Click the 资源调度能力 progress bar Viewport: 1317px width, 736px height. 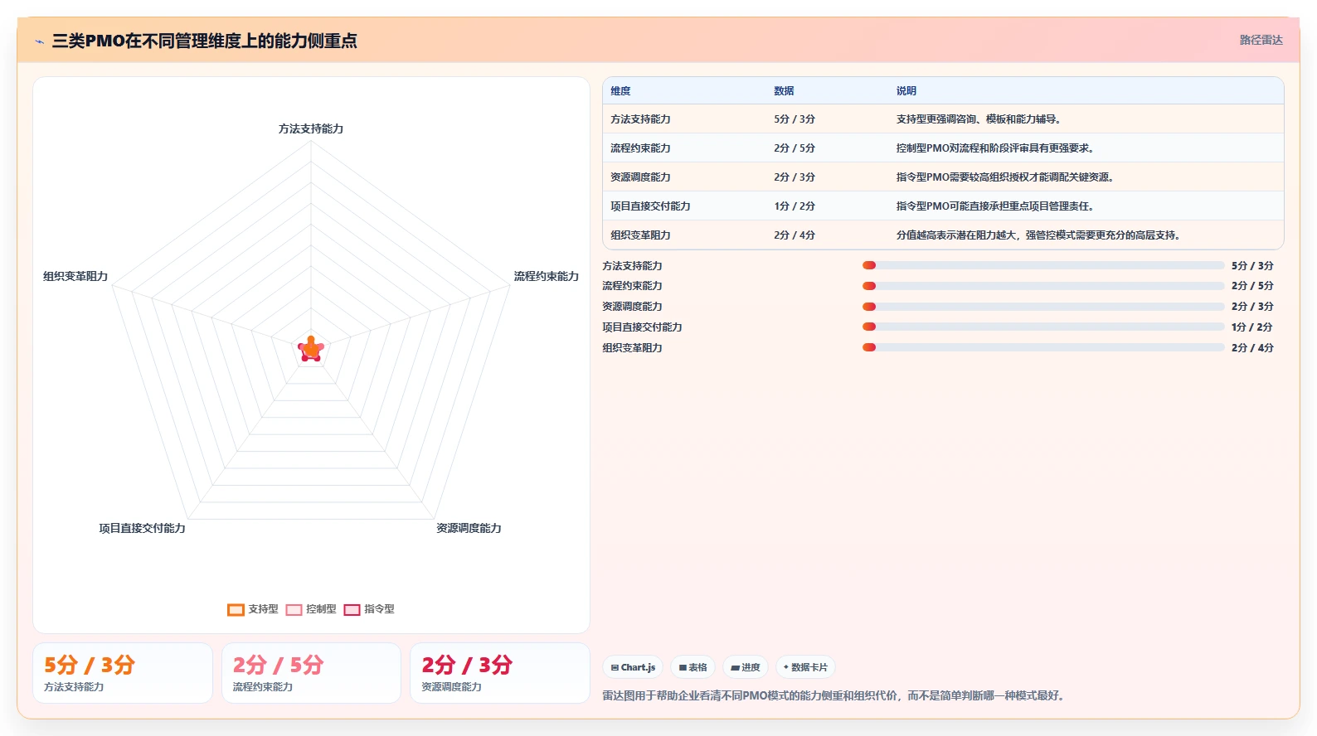pos(1043,307)
